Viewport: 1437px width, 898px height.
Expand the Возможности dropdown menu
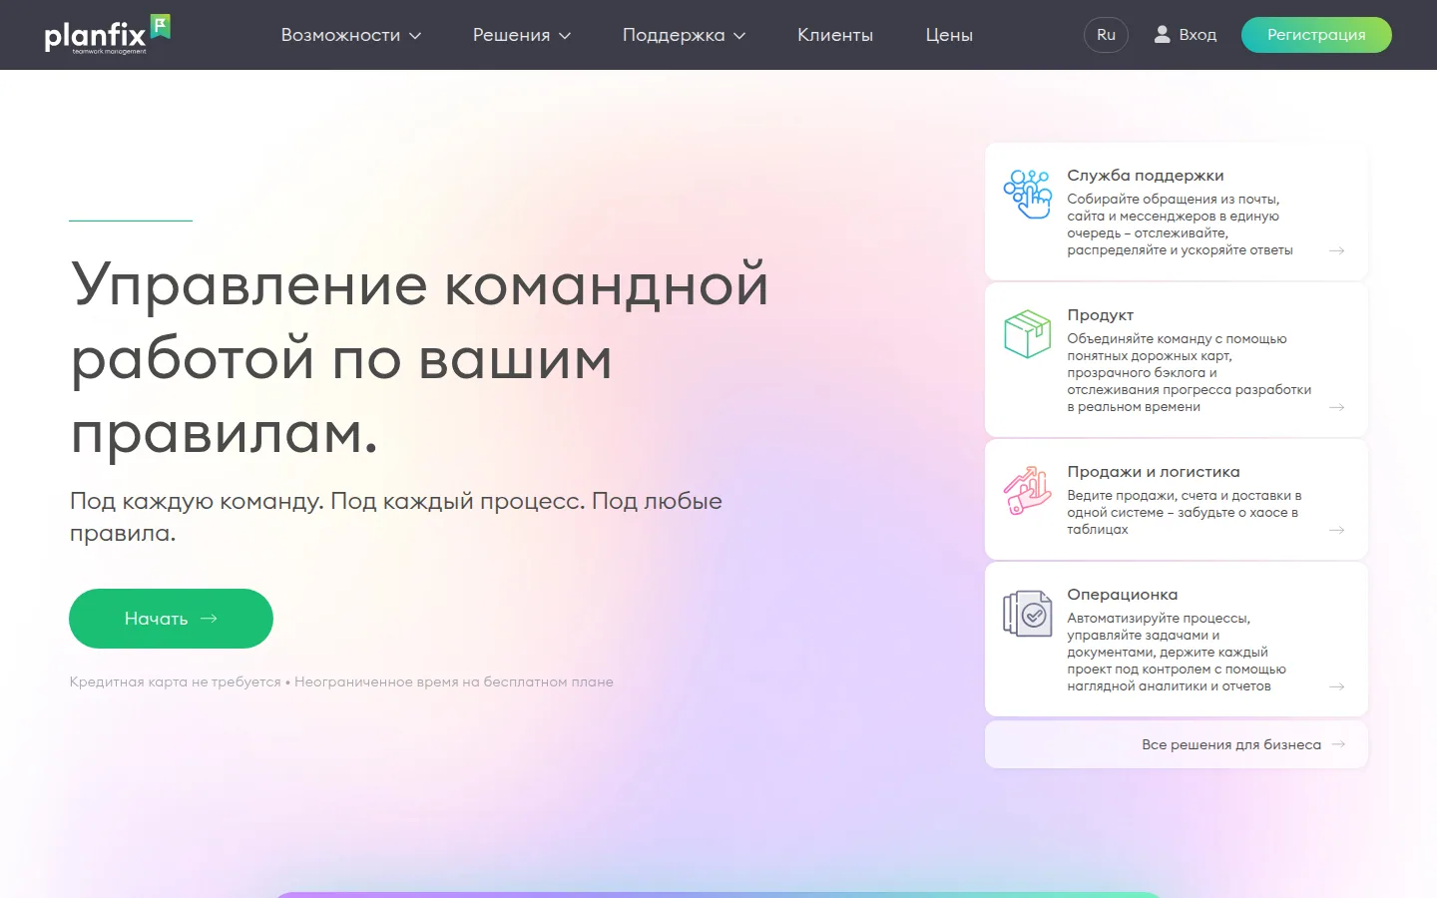(x=351, y=35)
